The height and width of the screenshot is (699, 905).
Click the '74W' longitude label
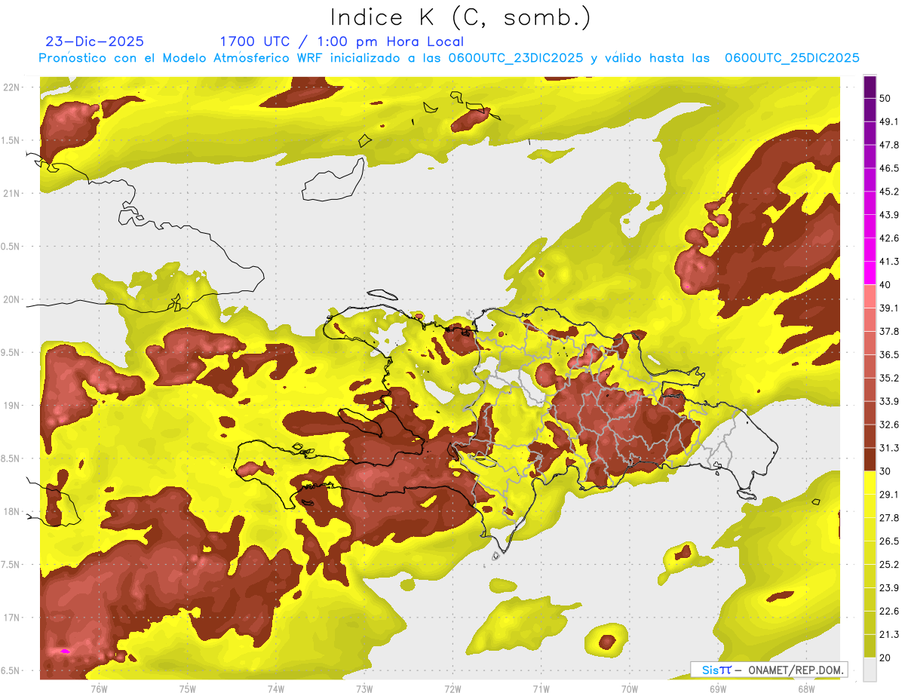click(x=276, y=688)
